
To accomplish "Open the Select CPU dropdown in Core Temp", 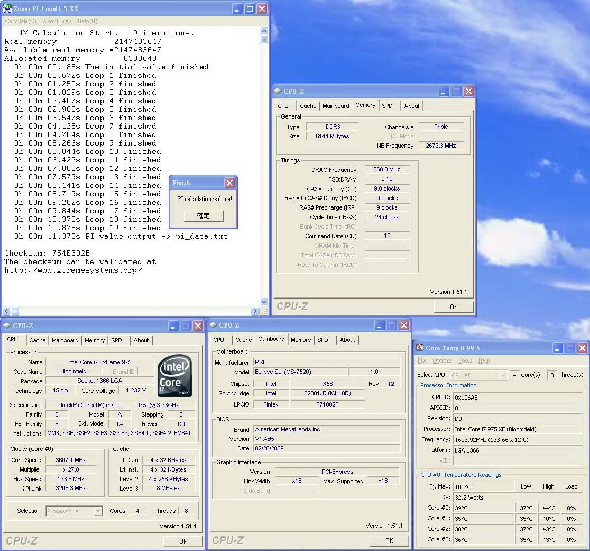I will [x=502, y=375].
